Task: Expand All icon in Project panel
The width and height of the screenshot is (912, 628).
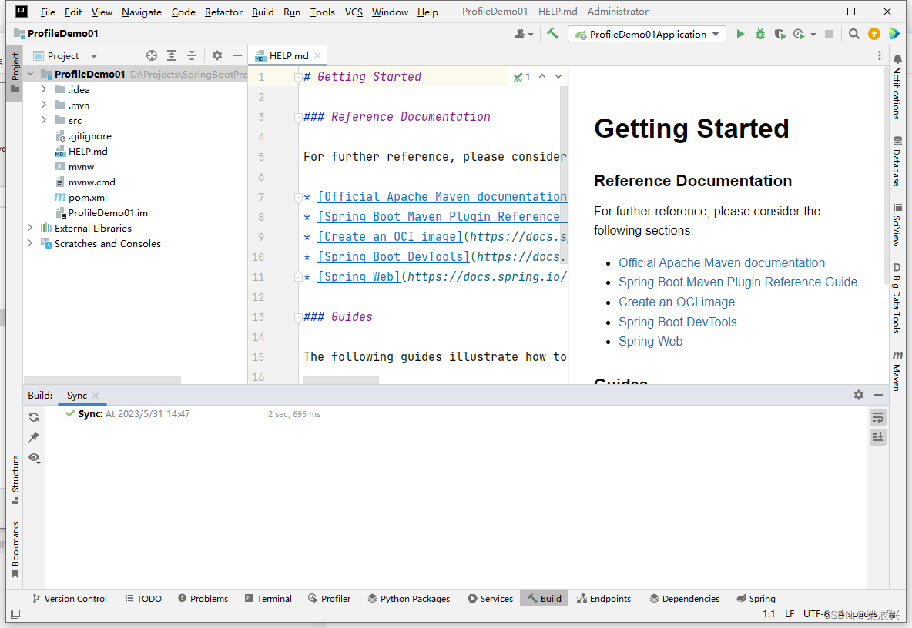Action: (x=172, y=55)
